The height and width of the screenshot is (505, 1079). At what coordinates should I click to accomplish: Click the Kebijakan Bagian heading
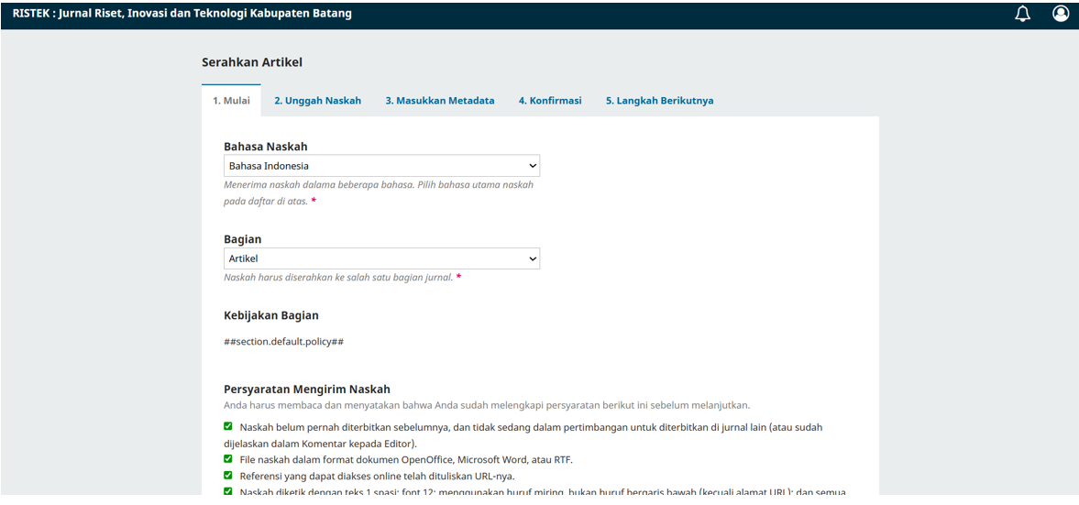click(271, 315)
